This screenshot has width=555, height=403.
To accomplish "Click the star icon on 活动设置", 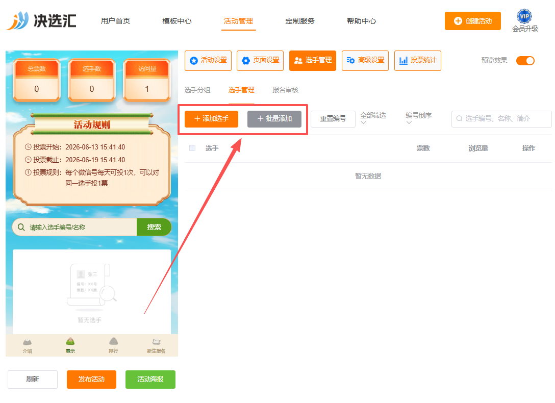I will coord(194,61).
